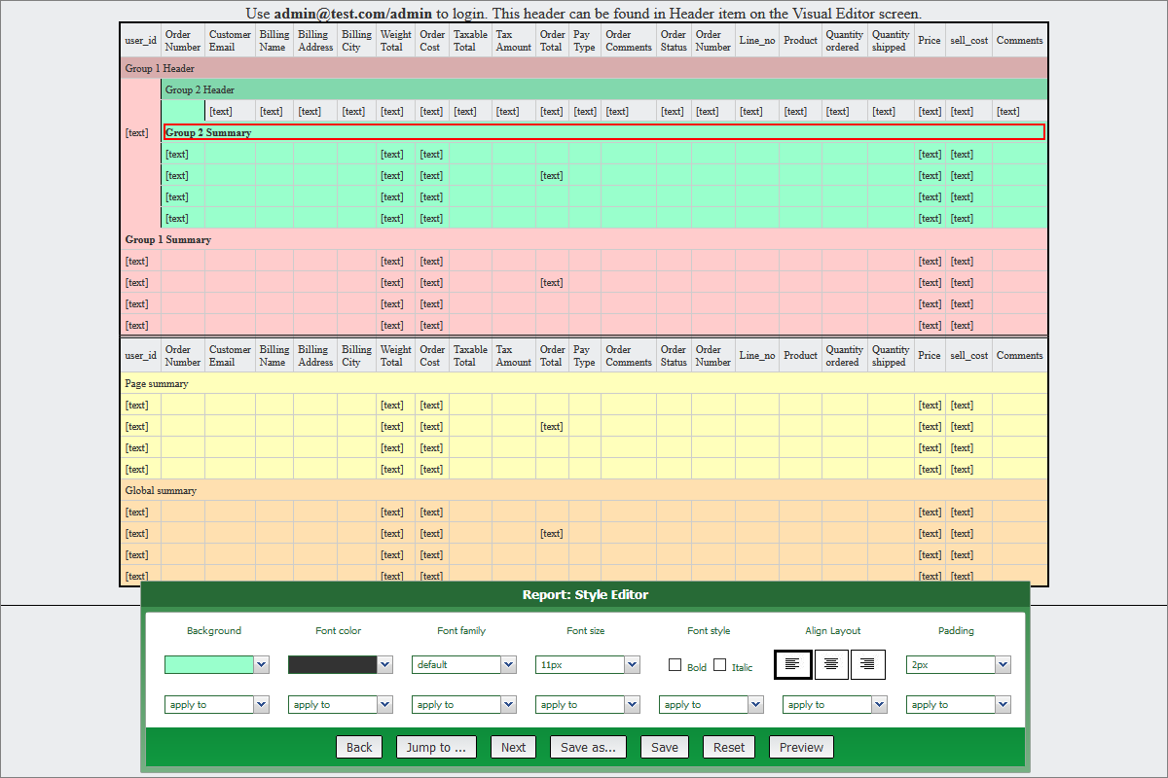Select the align left icon
Screen dimensions: 1168x778
792,664
